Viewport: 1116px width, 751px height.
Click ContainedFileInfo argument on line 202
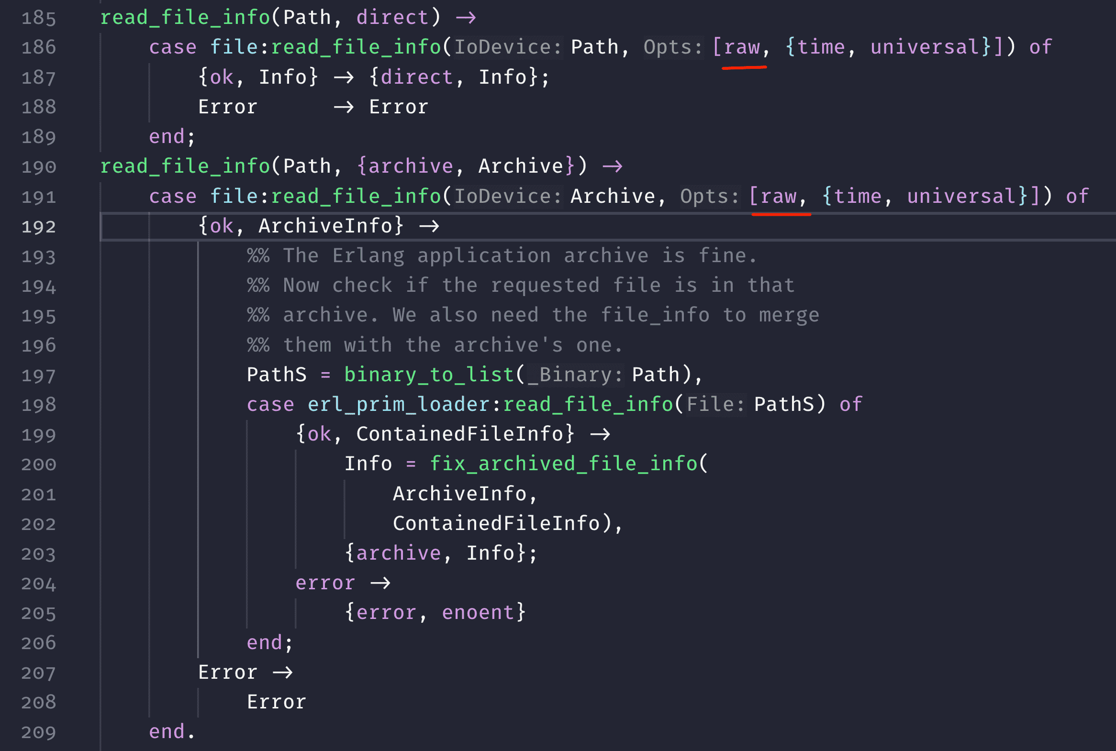coord(496,523)
